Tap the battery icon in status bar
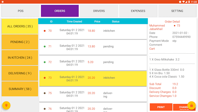 (x=189, y=2)
